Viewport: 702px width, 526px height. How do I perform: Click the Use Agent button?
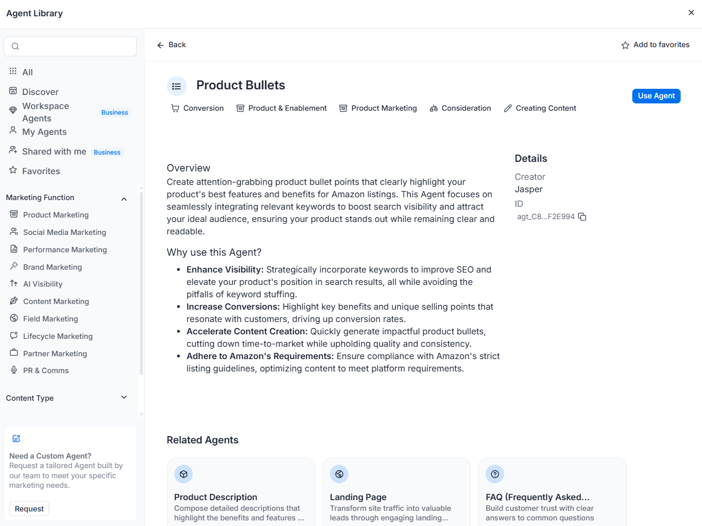656,96
